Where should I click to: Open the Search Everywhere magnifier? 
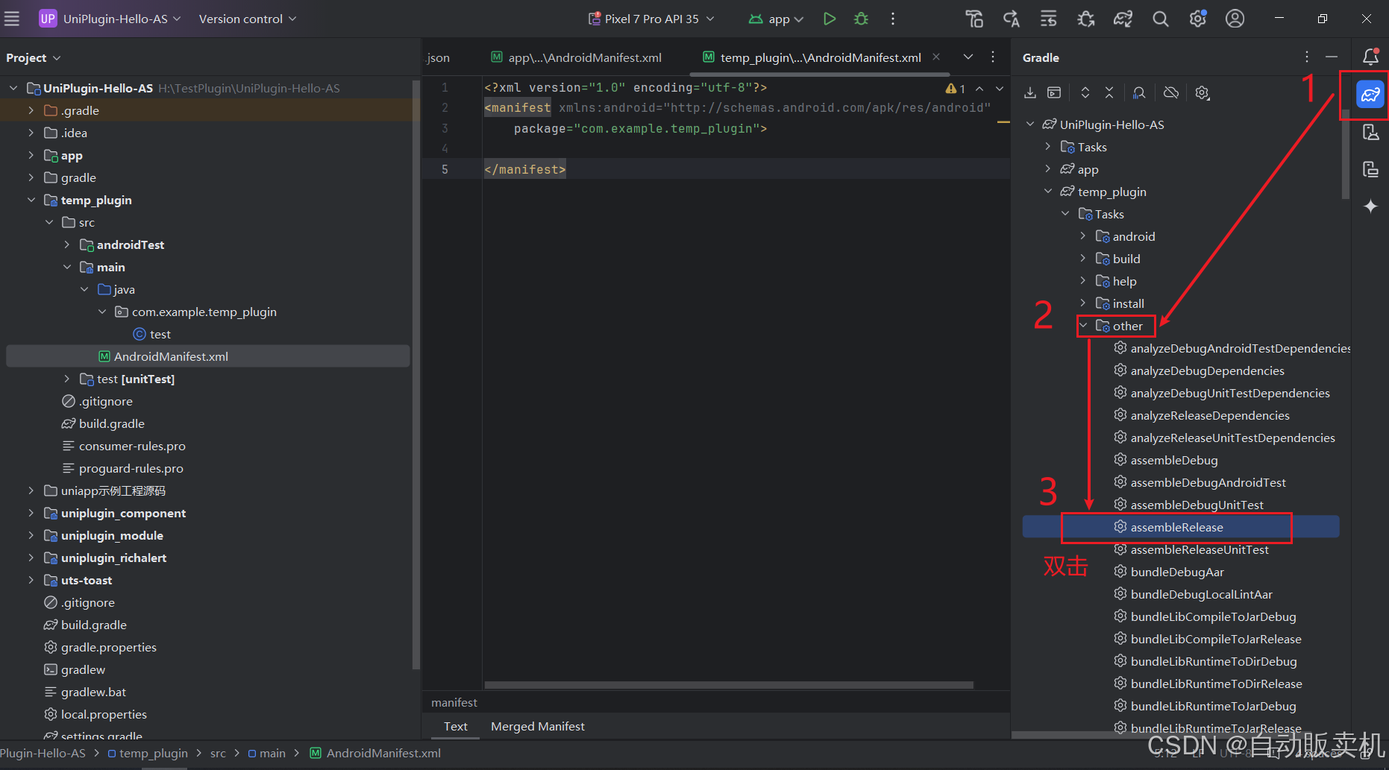(x=1160, y=19)
